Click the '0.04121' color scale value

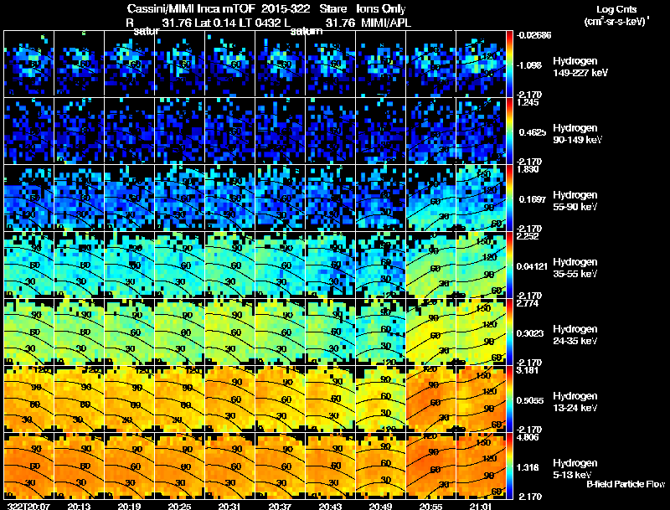pyautogui.click(x=532, y=266)
